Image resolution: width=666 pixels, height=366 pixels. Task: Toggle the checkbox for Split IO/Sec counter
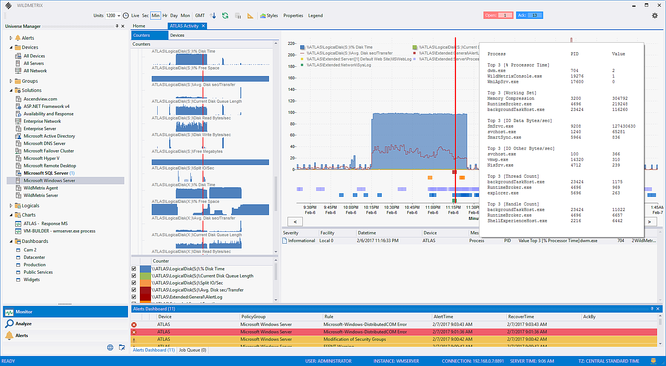[134, 283]
